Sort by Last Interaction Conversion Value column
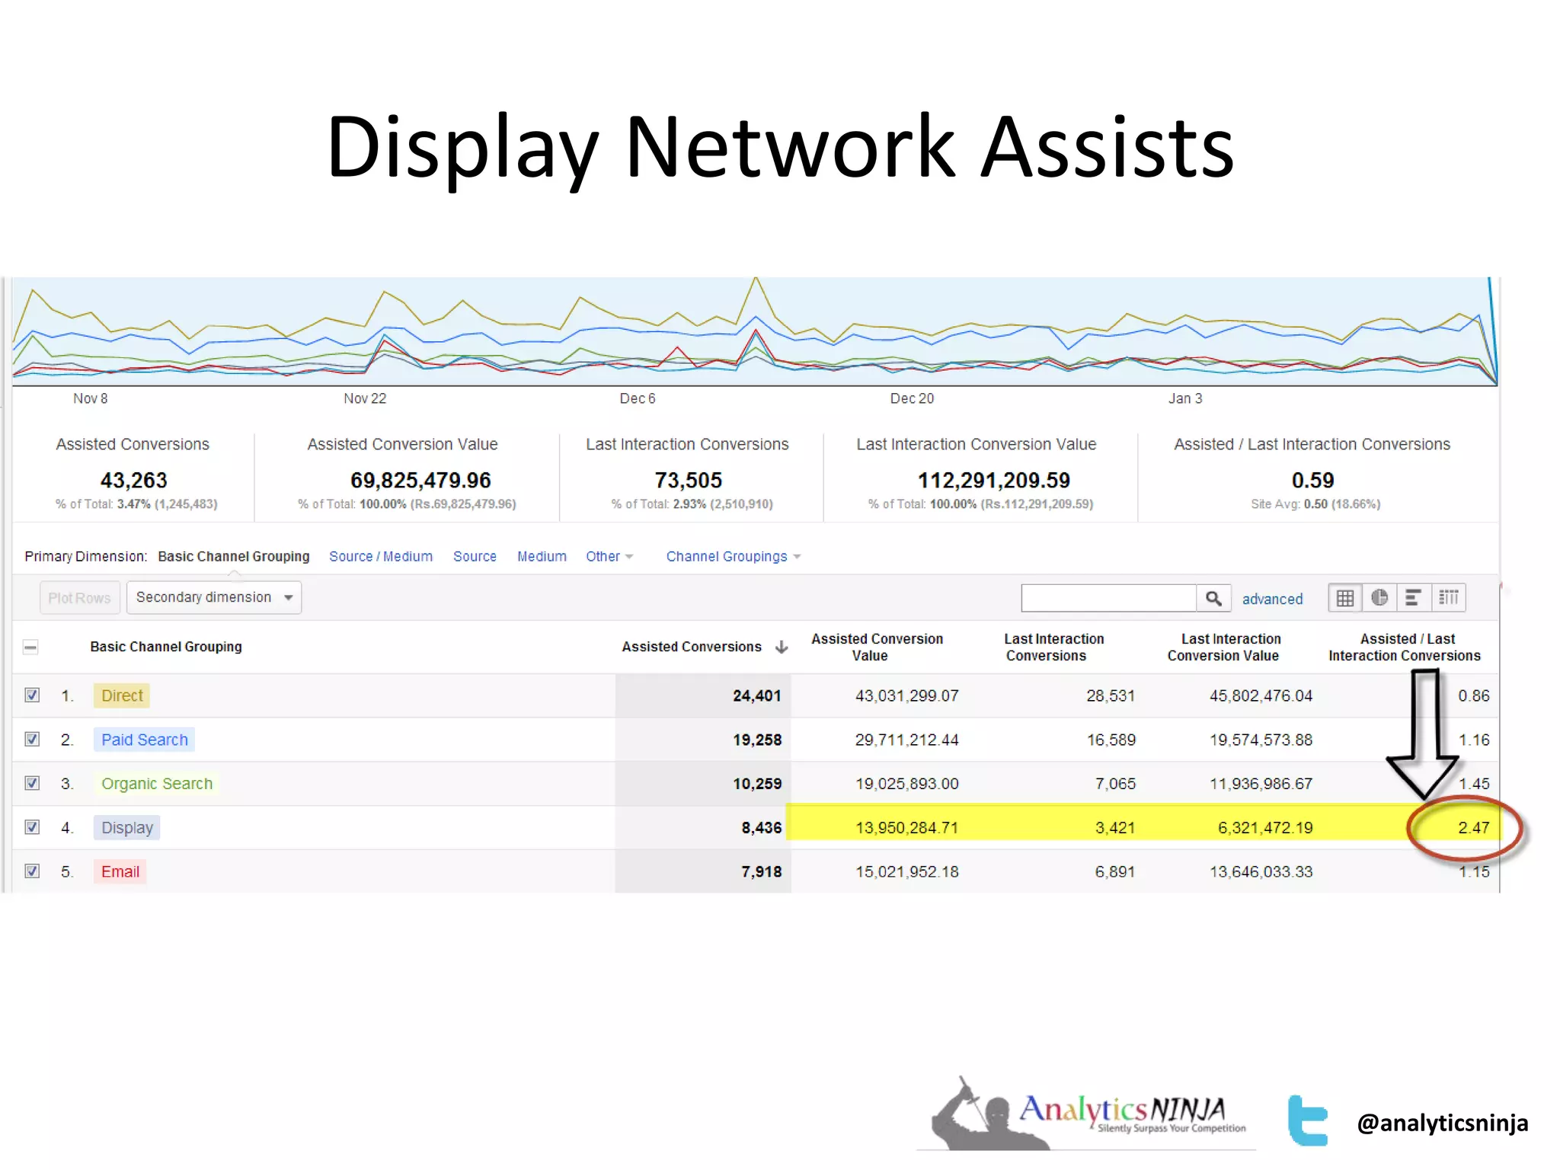 coord(1224,647)
